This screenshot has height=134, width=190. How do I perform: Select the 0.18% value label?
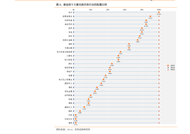click(89, 105)
